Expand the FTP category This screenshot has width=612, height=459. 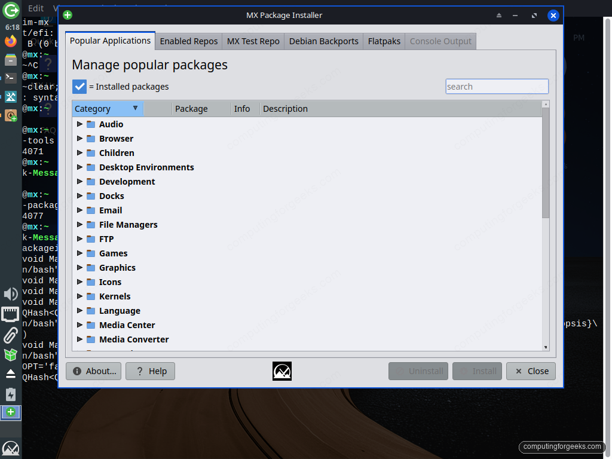[79, 239]
